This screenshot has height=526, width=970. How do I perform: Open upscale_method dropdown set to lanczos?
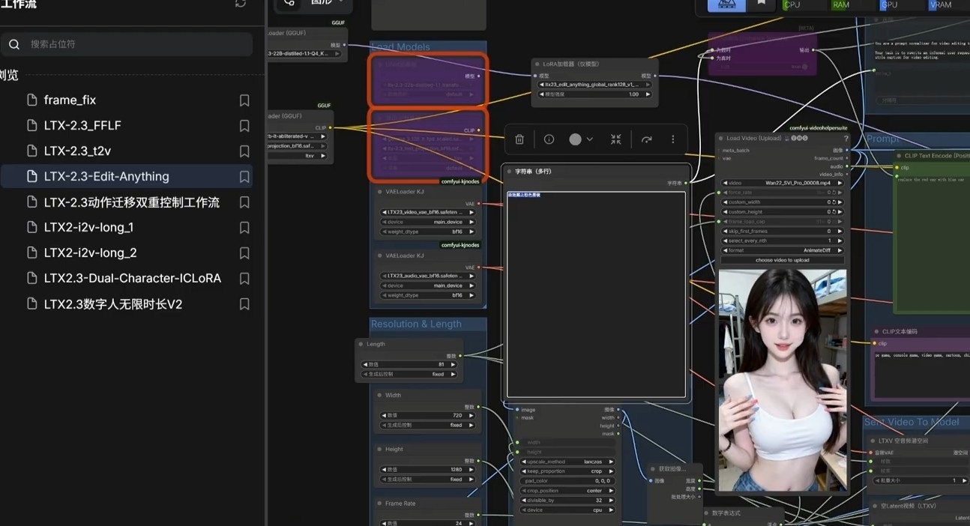(x=568, y=462)
